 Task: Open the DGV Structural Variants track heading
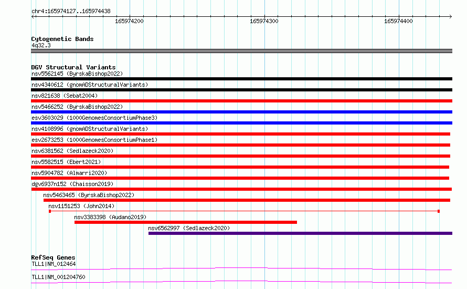[73, 67]
